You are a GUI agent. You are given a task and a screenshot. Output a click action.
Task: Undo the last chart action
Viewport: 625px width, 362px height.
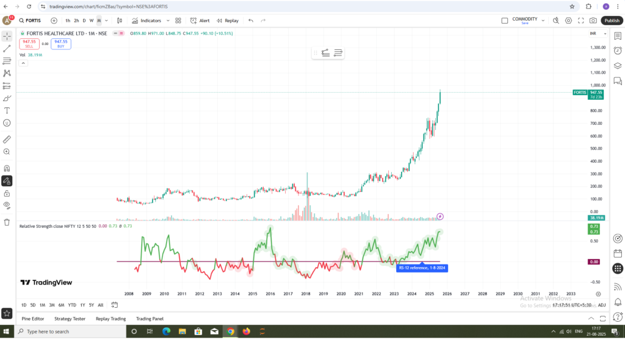click(251, 21)
